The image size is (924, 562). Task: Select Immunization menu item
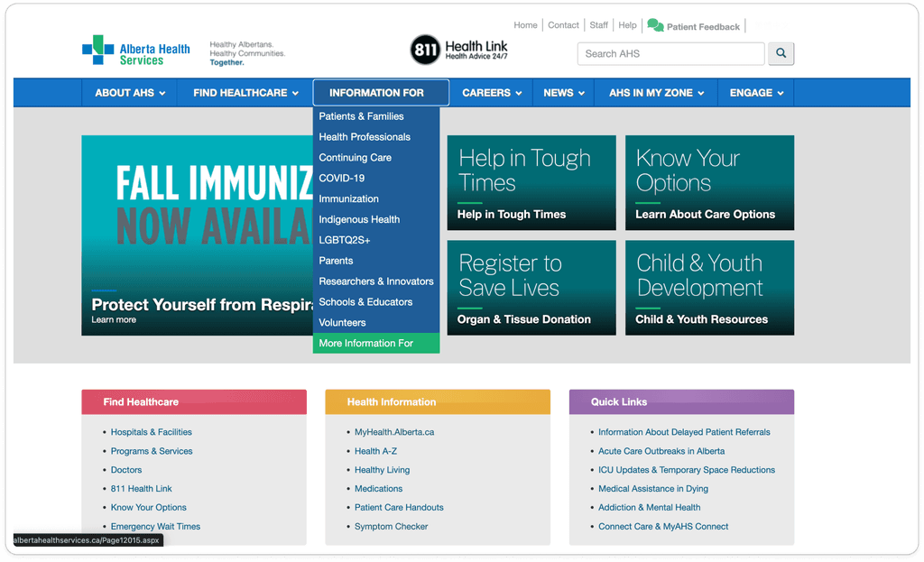(376, 199)
